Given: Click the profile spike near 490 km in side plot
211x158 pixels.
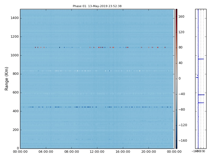Looking at the screenshot, I should 201,103.
